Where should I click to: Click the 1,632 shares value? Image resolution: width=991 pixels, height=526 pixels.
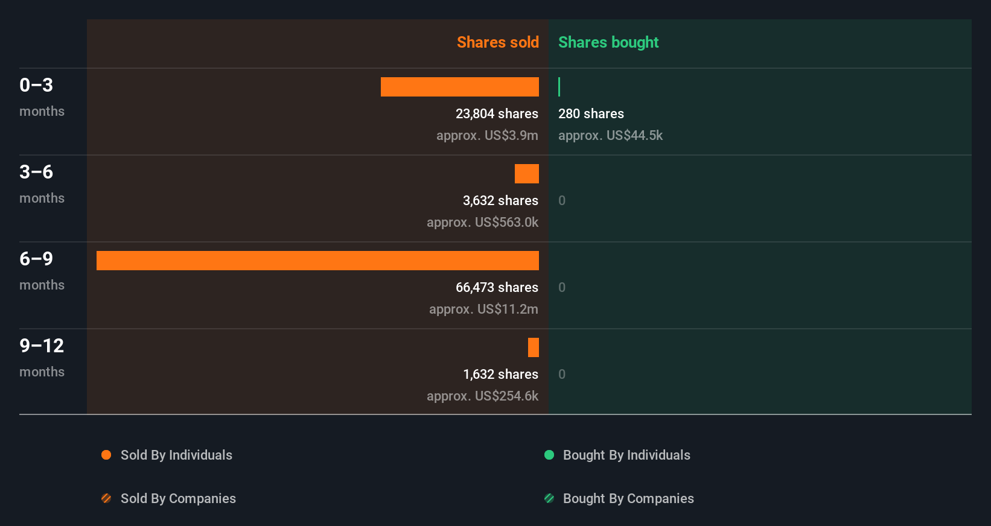coord(500,375)
